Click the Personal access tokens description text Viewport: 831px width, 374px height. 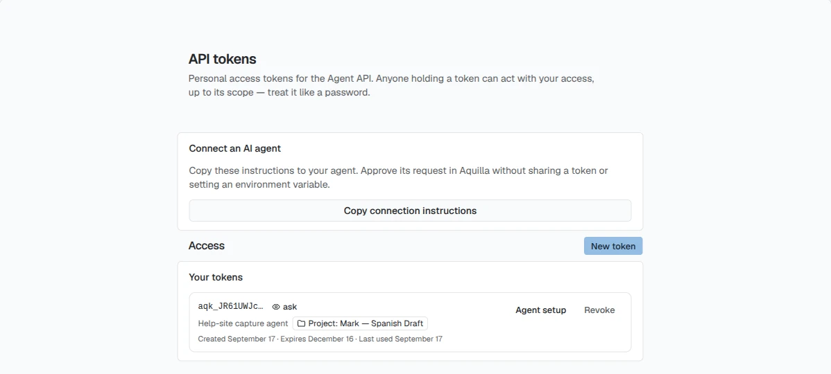[392, 85]
